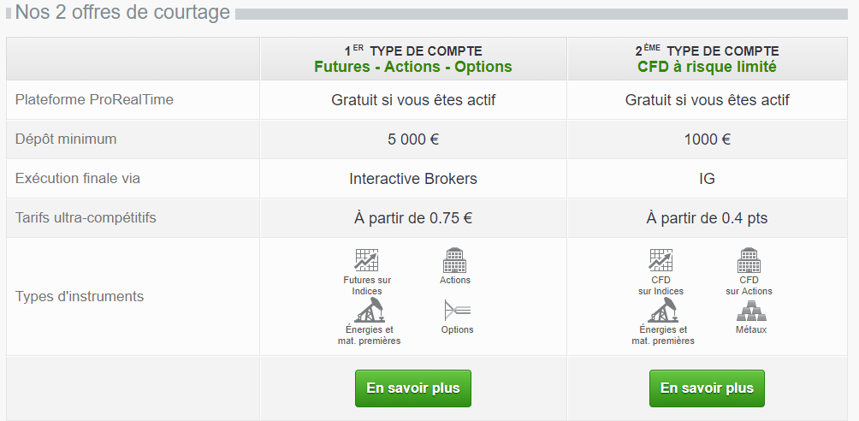Viewport: 859px width, 421px height.
Task: Click the first account's oil pump icon
Action: pyautogui.click(x=368, y=310)
